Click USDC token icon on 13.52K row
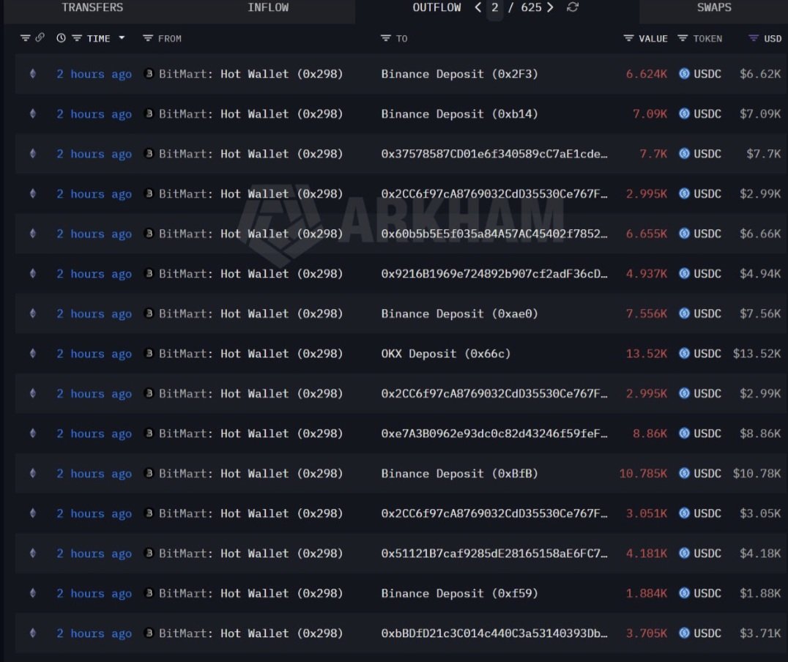788x662 pixels. point(684,354)
